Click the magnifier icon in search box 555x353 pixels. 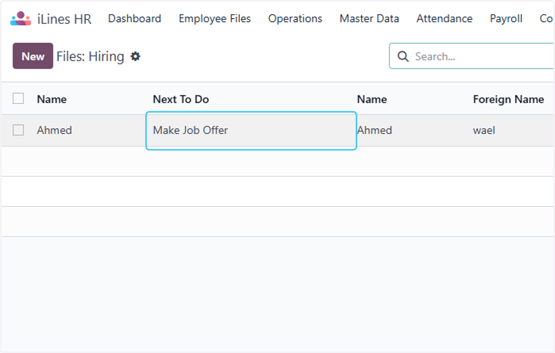click(403, 56)
